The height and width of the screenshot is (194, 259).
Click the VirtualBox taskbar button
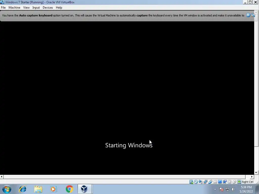point(84,189)
